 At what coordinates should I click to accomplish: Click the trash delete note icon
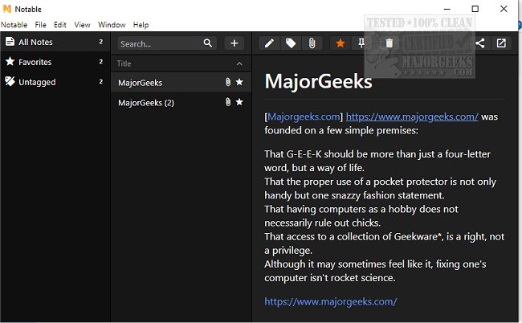(x=389, y=43)
